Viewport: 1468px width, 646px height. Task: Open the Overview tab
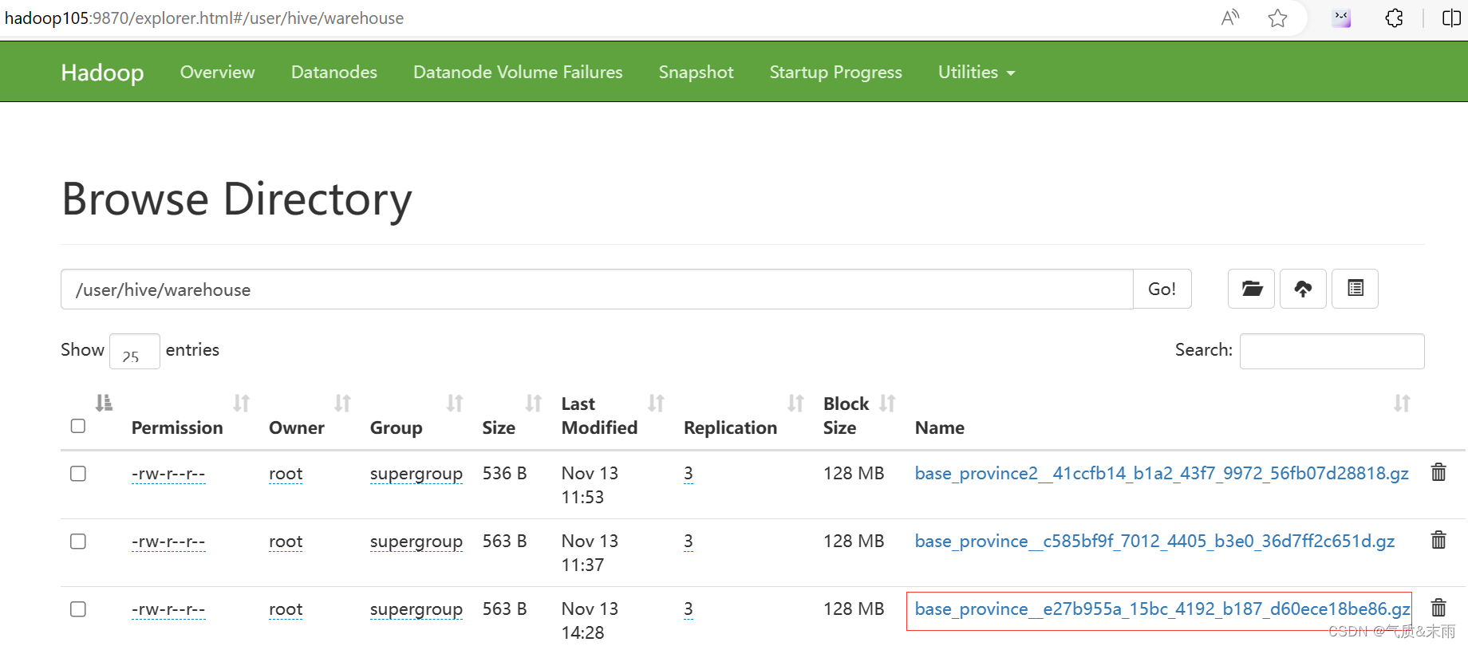tap(217, 72)
